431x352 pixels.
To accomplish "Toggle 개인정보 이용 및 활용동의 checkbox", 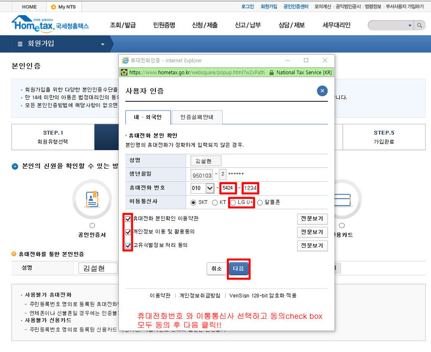I will 128,232.
